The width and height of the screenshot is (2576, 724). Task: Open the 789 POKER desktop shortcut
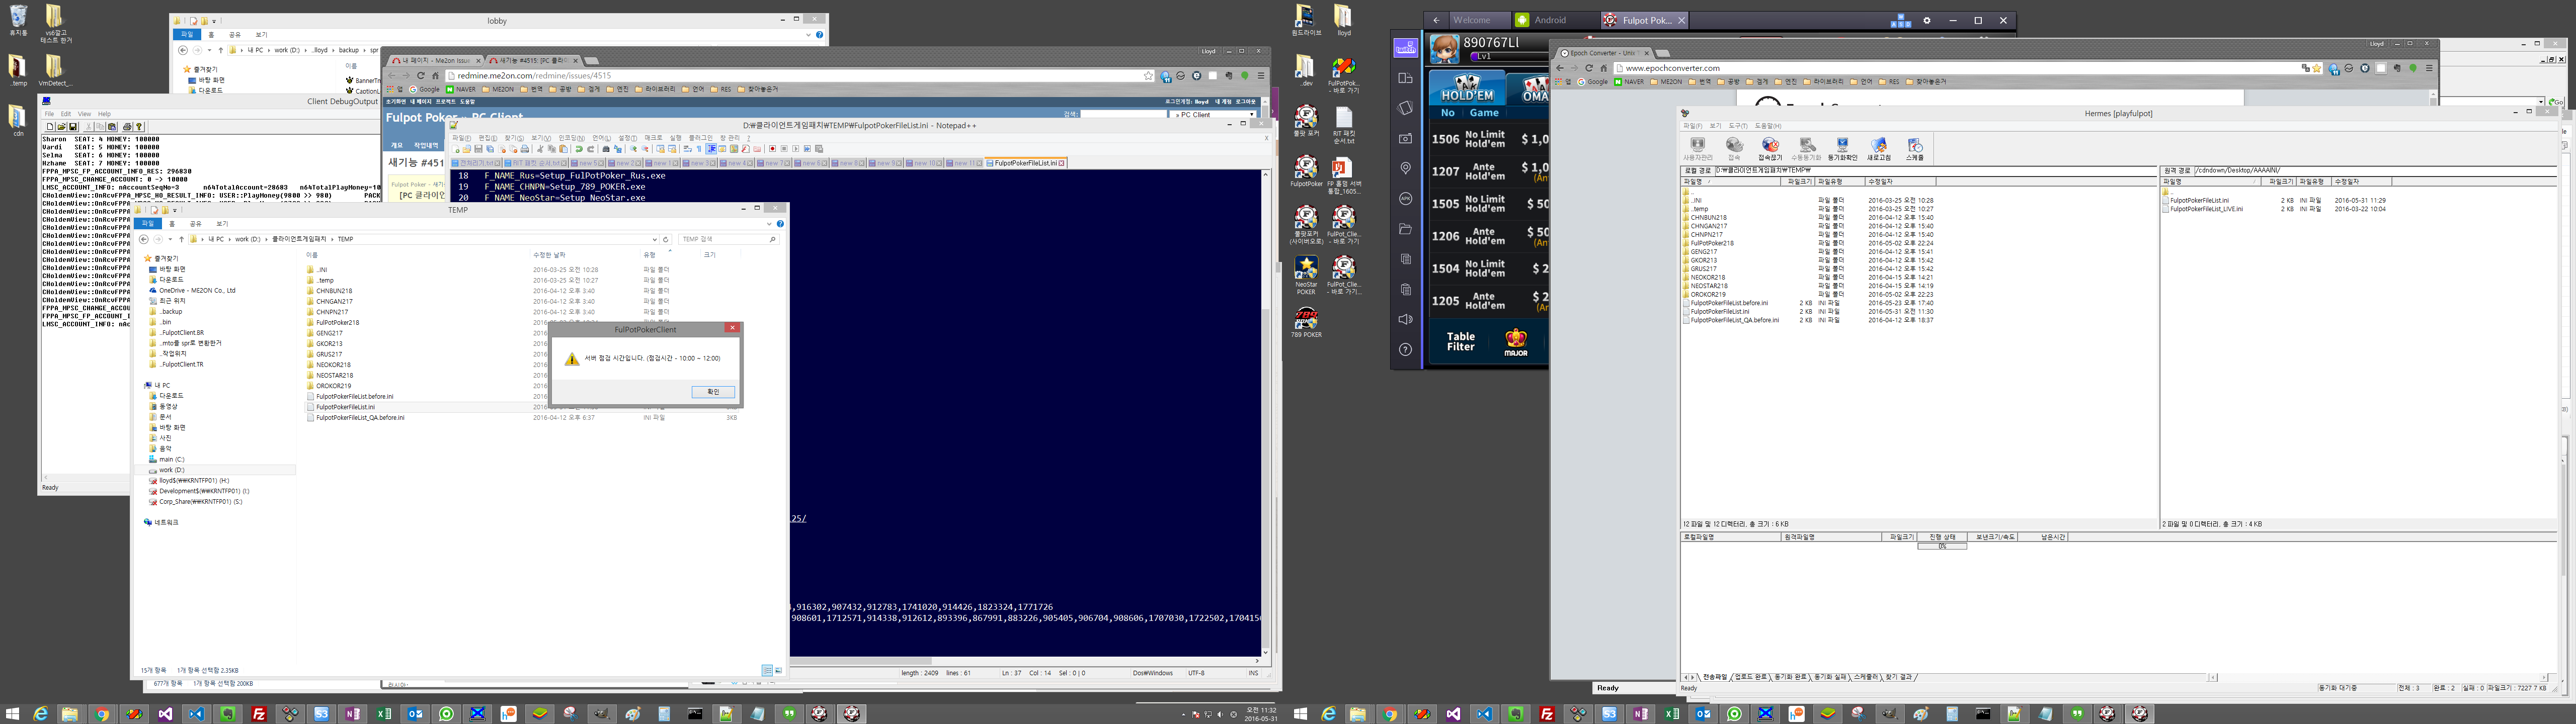click(1306, 323)
